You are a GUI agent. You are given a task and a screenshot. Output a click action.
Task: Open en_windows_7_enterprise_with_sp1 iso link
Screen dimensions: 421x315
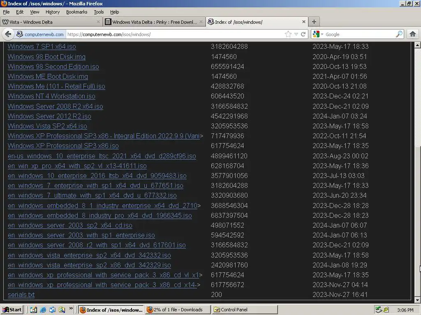(x=95, y=186)
